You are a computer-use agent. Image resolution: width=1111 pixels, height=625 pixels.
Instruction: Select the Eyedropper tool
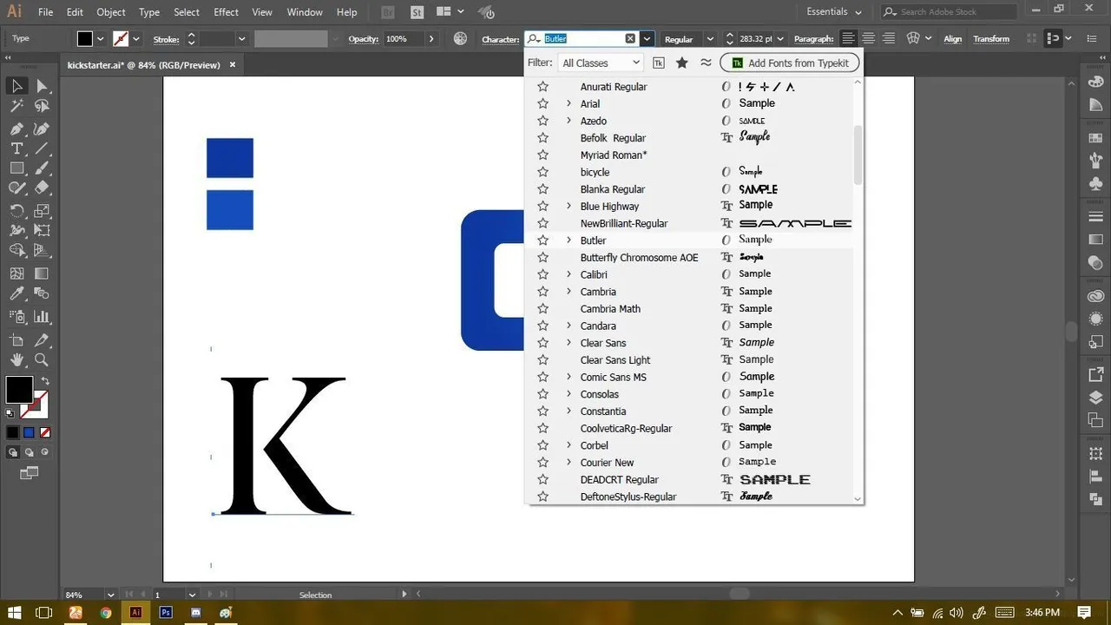click(x=16, y=294)
